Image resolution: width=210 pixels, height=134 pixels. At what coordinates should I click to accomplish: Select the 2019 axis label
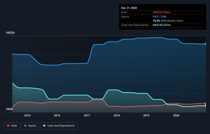tap(146, 115)
